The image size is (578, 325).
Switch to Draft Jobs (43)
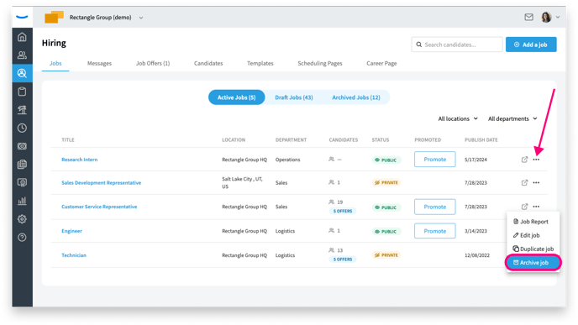pyautogui.click(x=294, y=97)
